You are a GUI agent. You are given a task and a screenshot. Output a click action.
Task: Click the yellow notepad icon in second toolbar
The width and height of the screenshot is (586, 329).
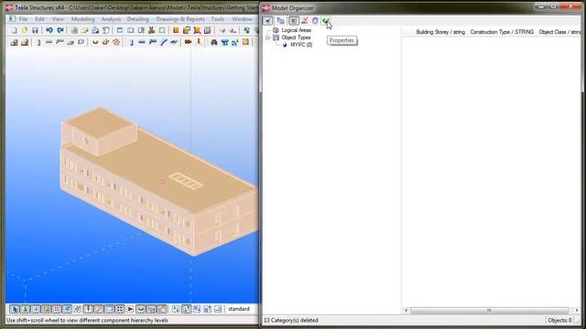(245, 43)
